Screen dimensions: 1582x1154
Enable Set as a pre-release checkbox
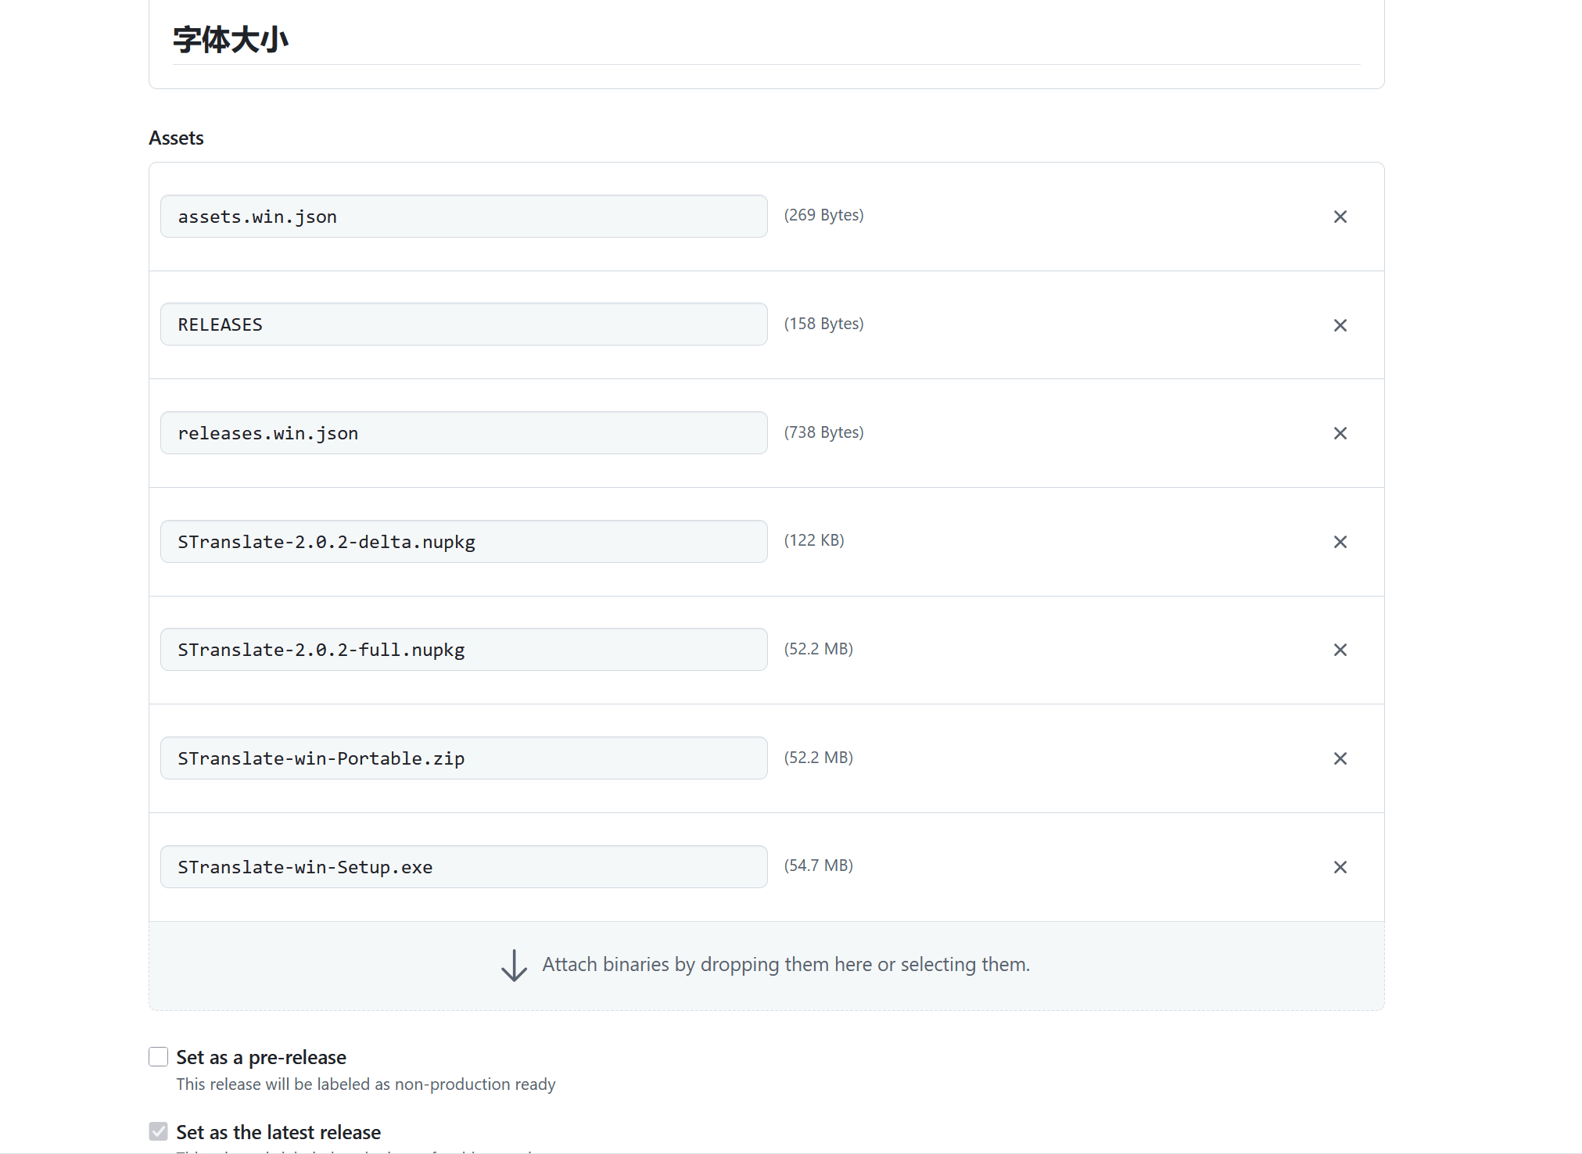pyautogui.click(x=159, y=1057)
